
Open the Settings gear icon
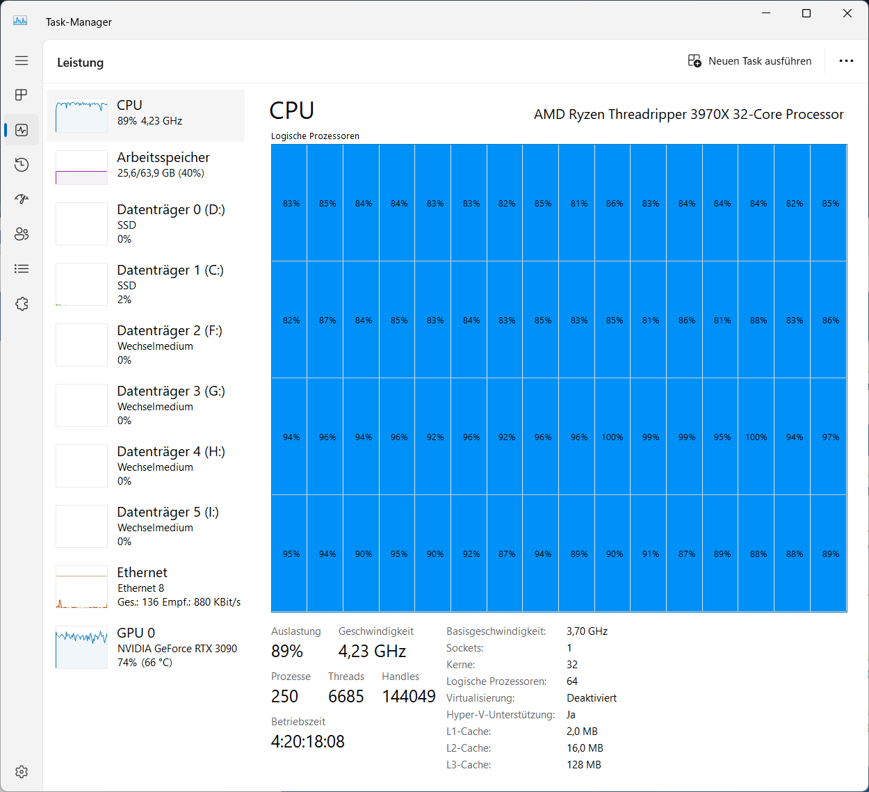[22, 772]
